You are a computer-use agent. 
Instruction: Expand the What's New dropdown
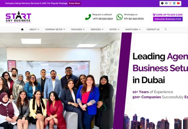pyautogui.click(x=133, y=29)
